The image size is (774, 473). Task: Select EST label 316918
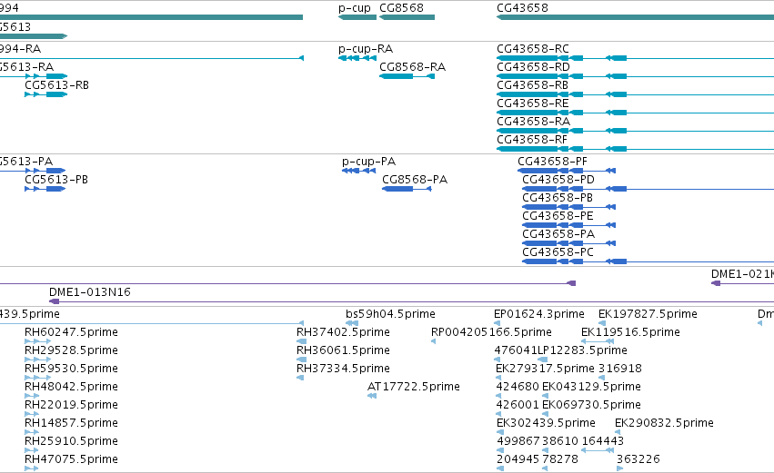tap(620, 369)
